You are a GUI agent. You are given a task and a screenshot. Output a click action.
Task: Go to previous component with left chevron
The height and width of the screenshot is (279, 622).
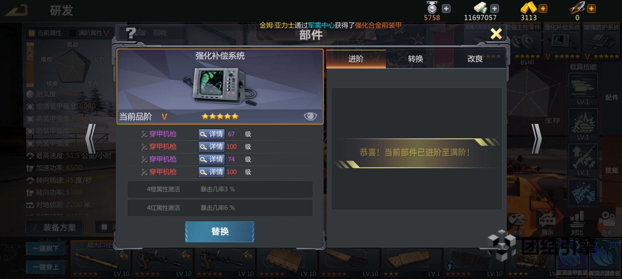point(91,139)
